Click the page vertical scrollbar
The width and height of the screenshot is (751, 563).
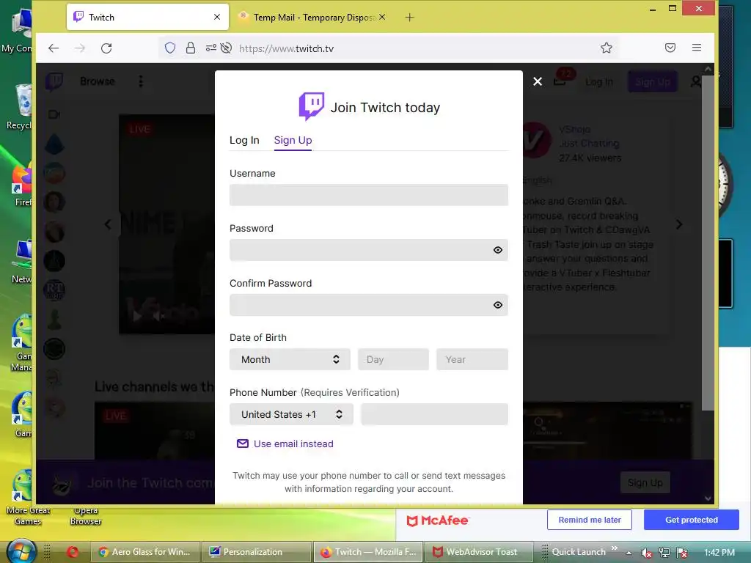coord(708,243)
